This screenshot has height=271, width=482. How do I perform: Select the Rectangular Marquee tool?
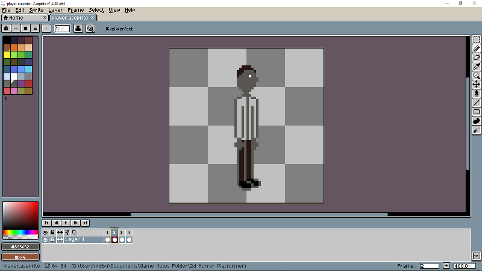(x=476, y=39)
